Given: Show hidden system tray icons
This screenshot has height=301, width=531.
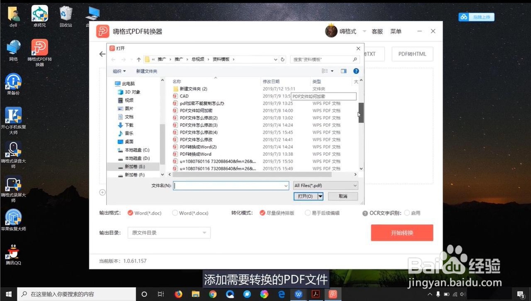Looking at the screenshot, I should coord(430,295).
